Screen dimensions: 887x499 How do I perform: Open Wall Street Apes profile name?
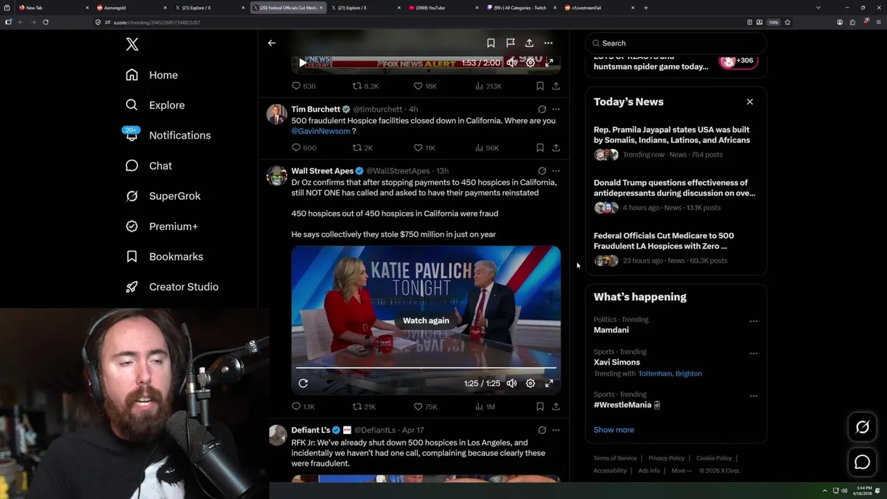[x=322, y=170]
